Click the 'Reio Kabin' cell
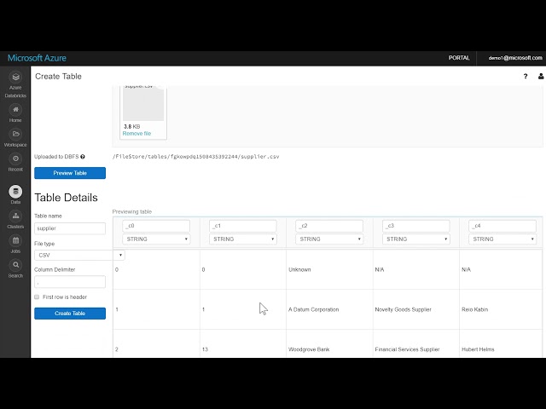 pyautogui.click(x=474, y=309)
